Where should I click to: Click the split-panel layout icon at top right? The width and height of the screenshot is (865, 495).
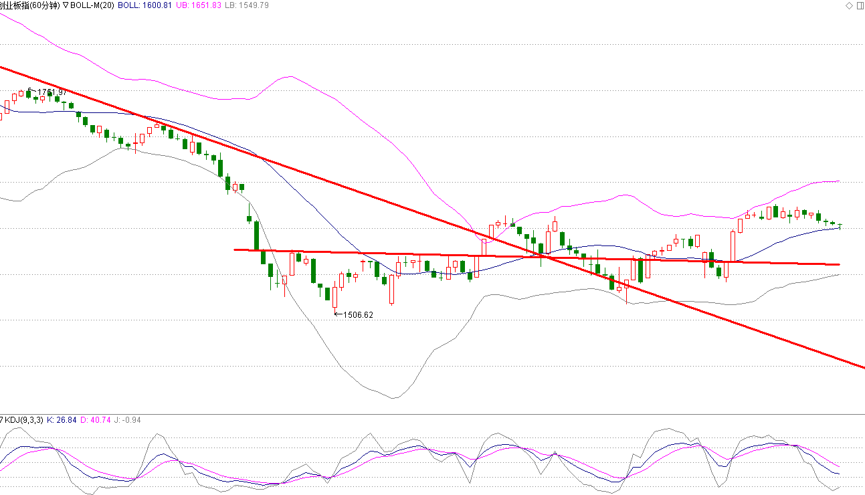(x=860, y=5)
